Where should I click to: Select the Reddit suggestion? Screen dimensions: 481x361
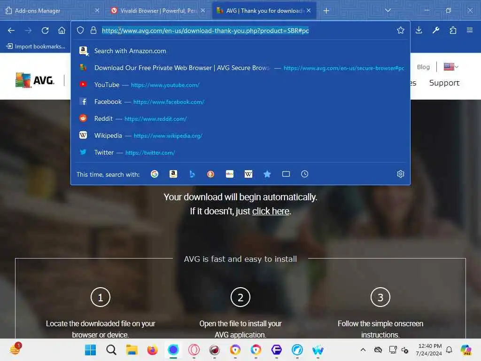pos(240,118)
